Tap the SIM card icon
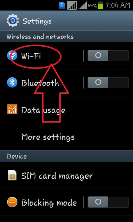 point(12,175)
